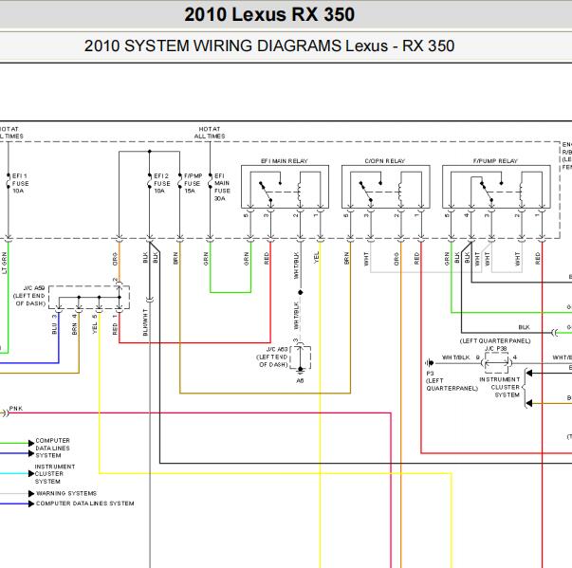Click the "J/C A63" junction connector label

coord(277,349)
